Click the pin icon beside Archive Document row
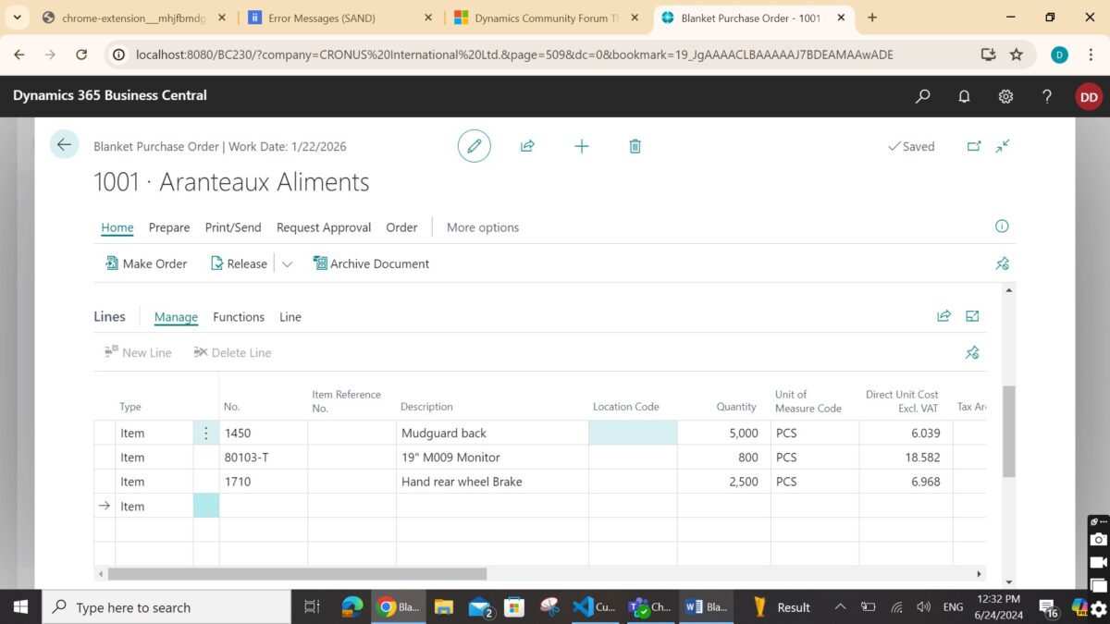1110x624 pixels. (x=1002, y=263)
